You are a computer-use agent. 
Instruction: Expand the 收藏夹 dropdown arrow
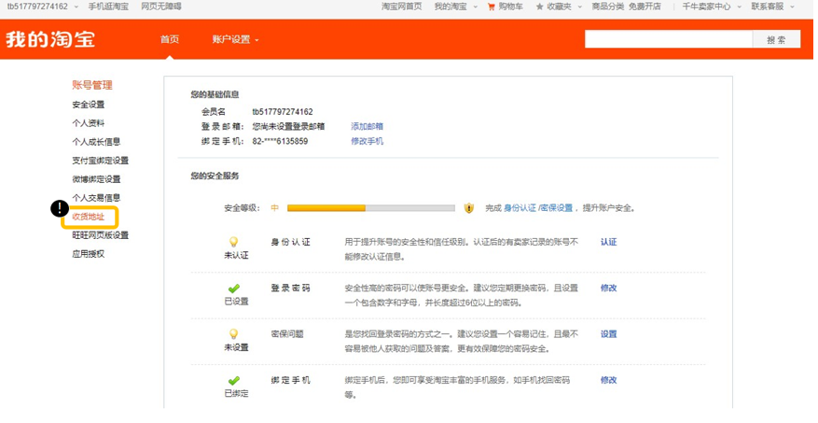pyautogui.click(x=579, y=7)
